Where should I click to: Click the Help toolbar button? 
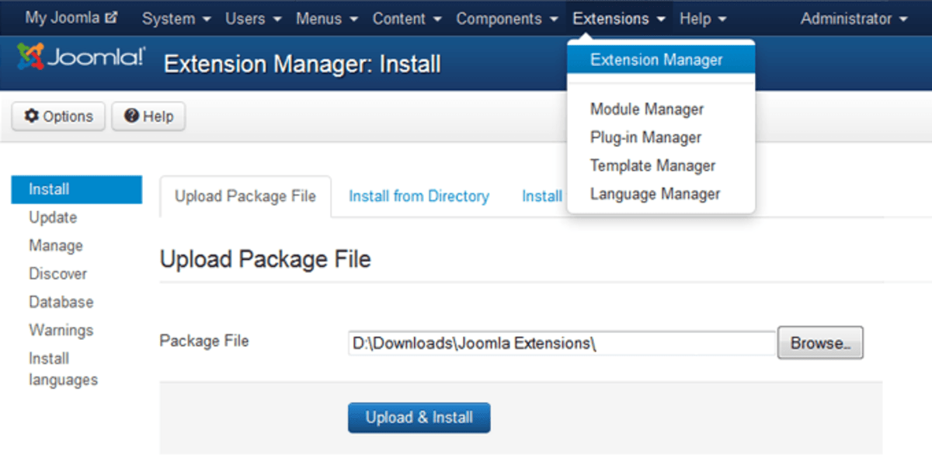pos(148,116)
